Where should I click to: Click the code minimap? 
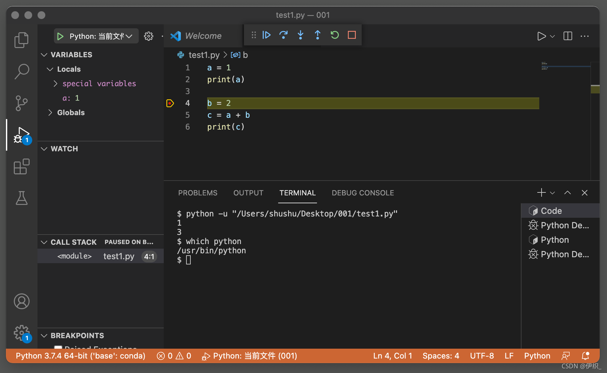coord(566,66)
